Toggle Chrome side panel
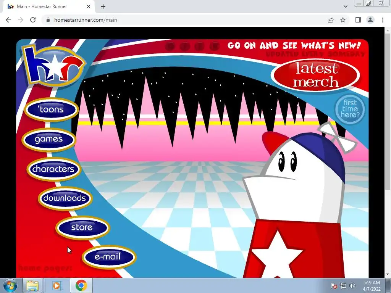Screen dimensions: 391x293 click(358, 20)
